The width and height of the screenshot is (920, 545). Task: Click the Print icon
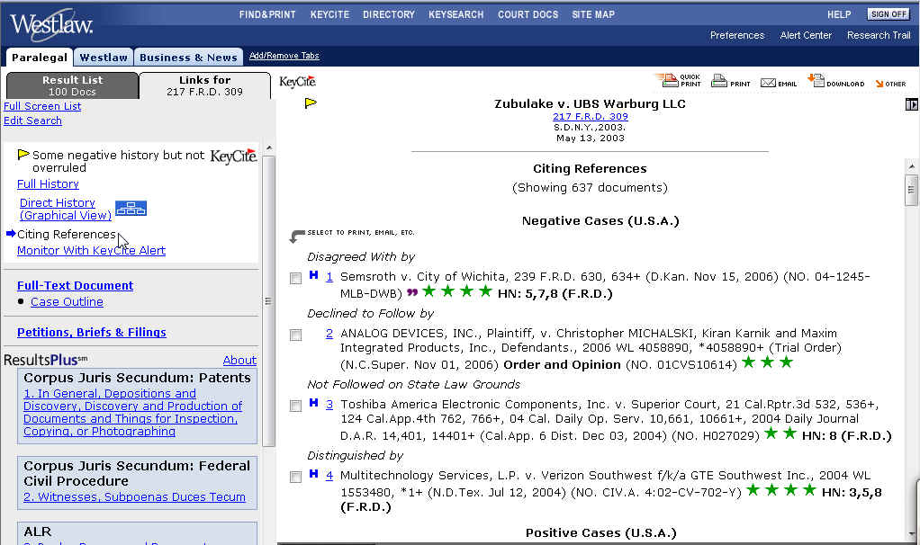click(x=719, y=81)
